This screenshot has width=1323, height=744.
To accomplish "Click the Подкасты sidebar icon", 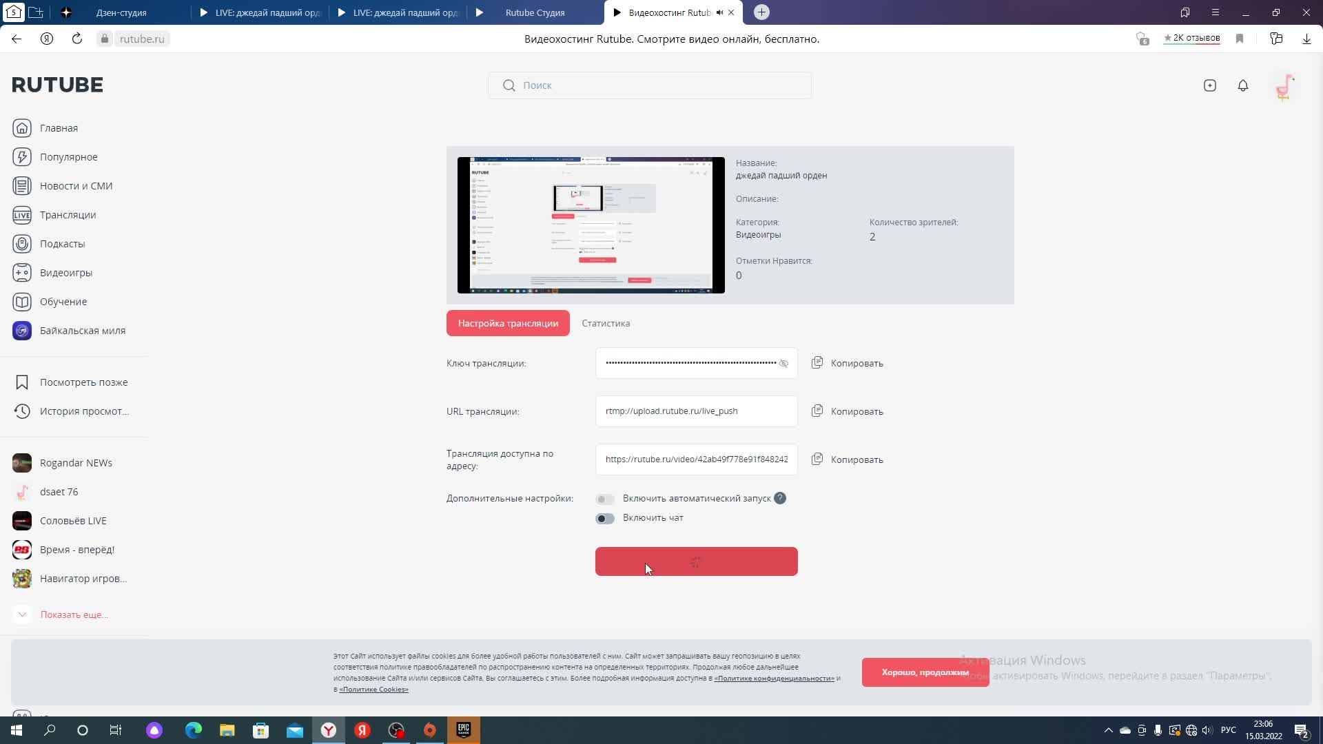I will click(22, 244).
